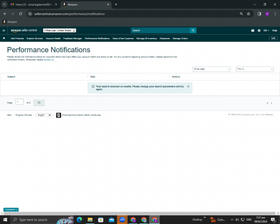Open the Help link in the header

[x=274, y=30]
